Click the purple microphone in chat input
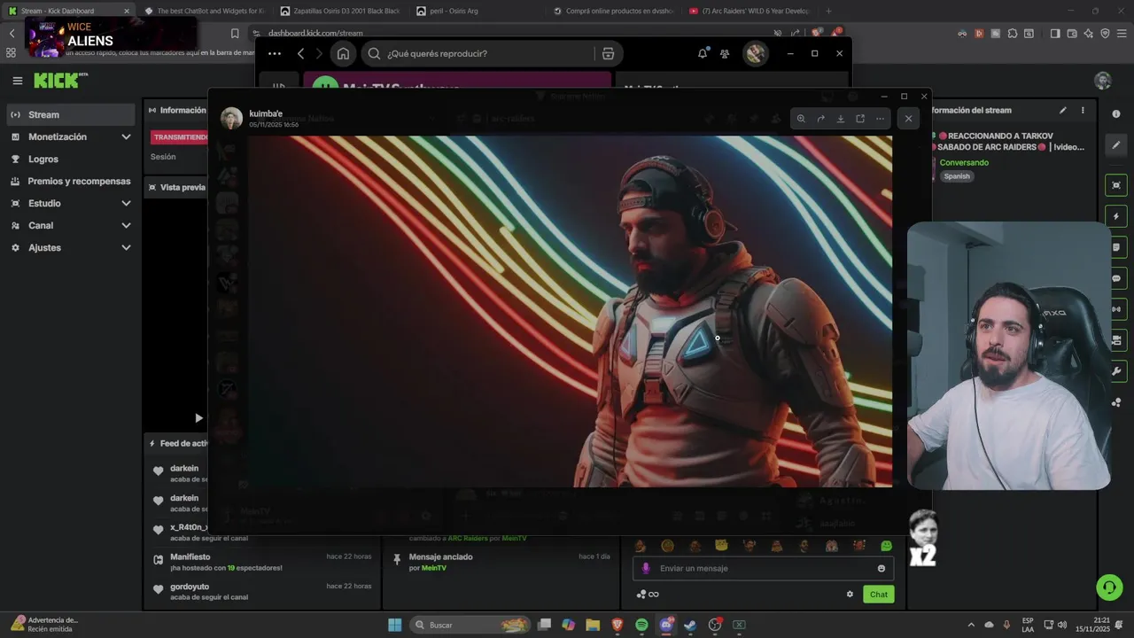This screenshot has width=1134, height=638. pos(646,568)
